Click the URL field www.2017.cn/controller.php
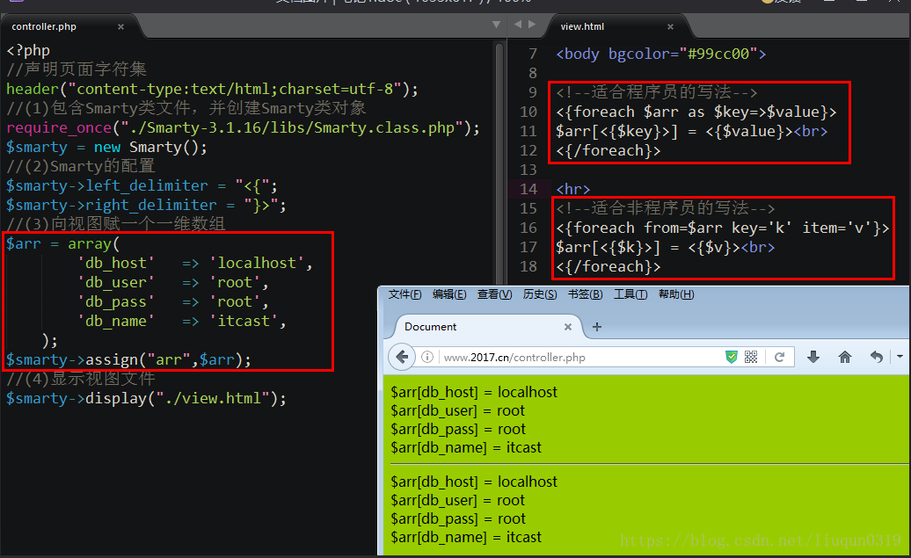 [x=514, y=358]
